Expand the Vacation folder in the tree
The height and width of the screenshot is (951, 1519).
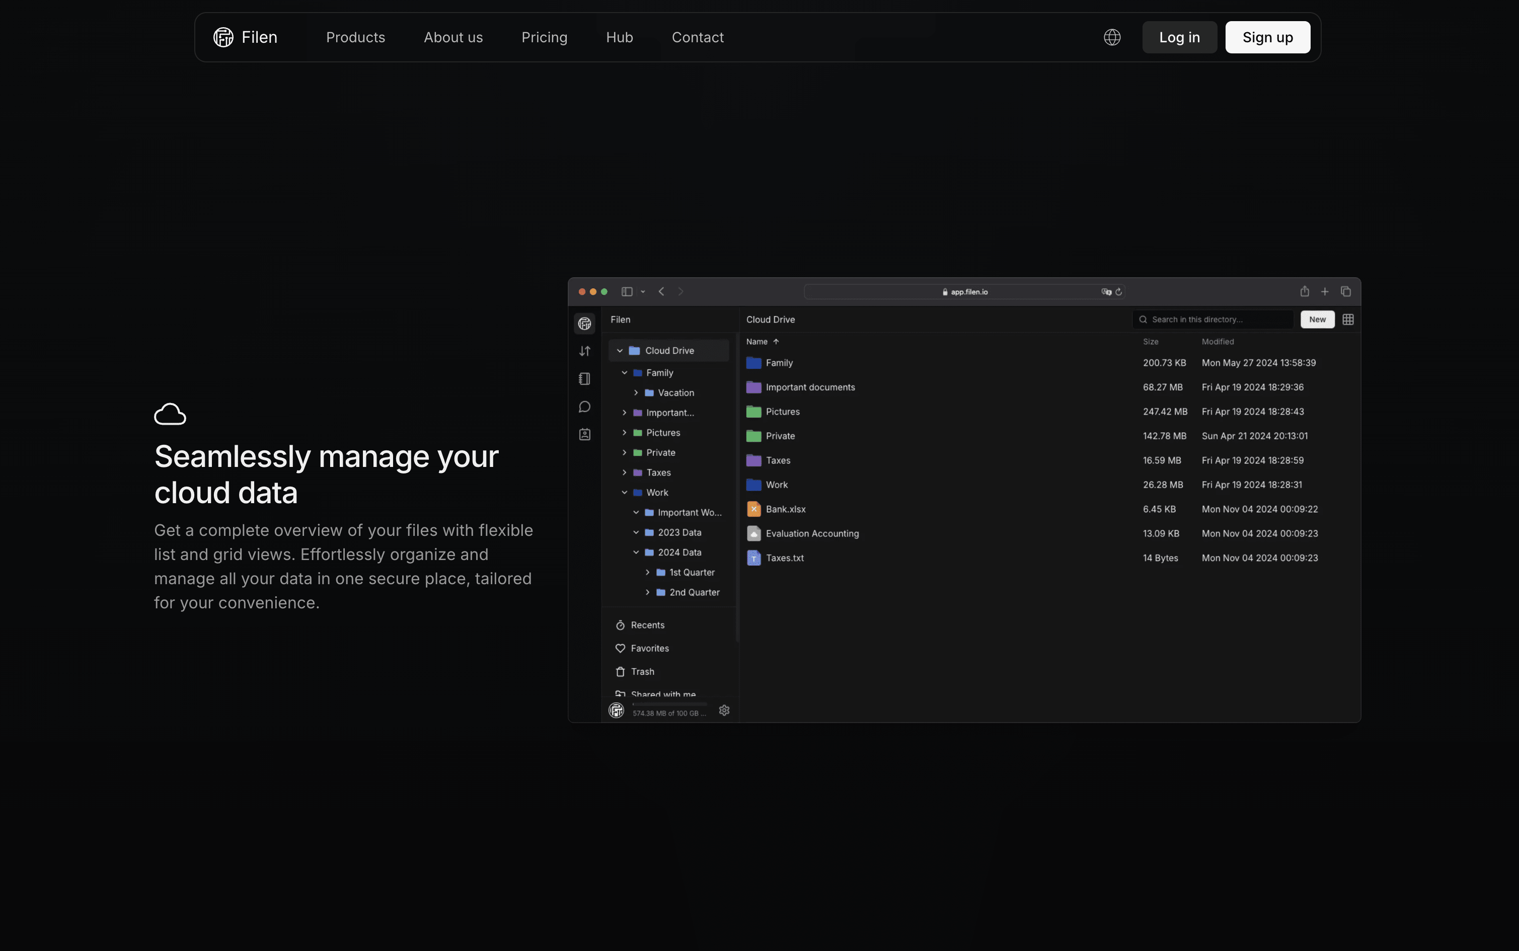pos(636,392)
